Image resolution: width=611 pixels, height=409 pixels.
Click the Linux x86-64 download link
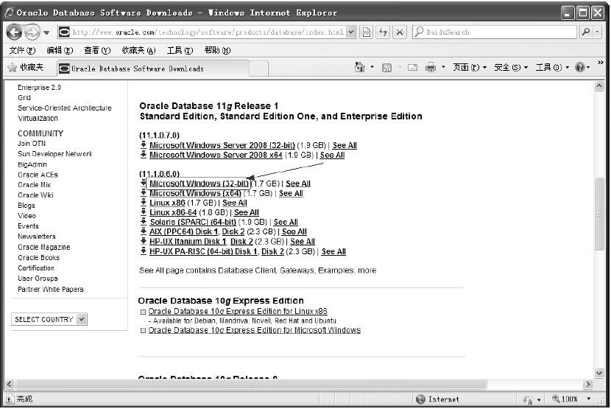(173, 213)
